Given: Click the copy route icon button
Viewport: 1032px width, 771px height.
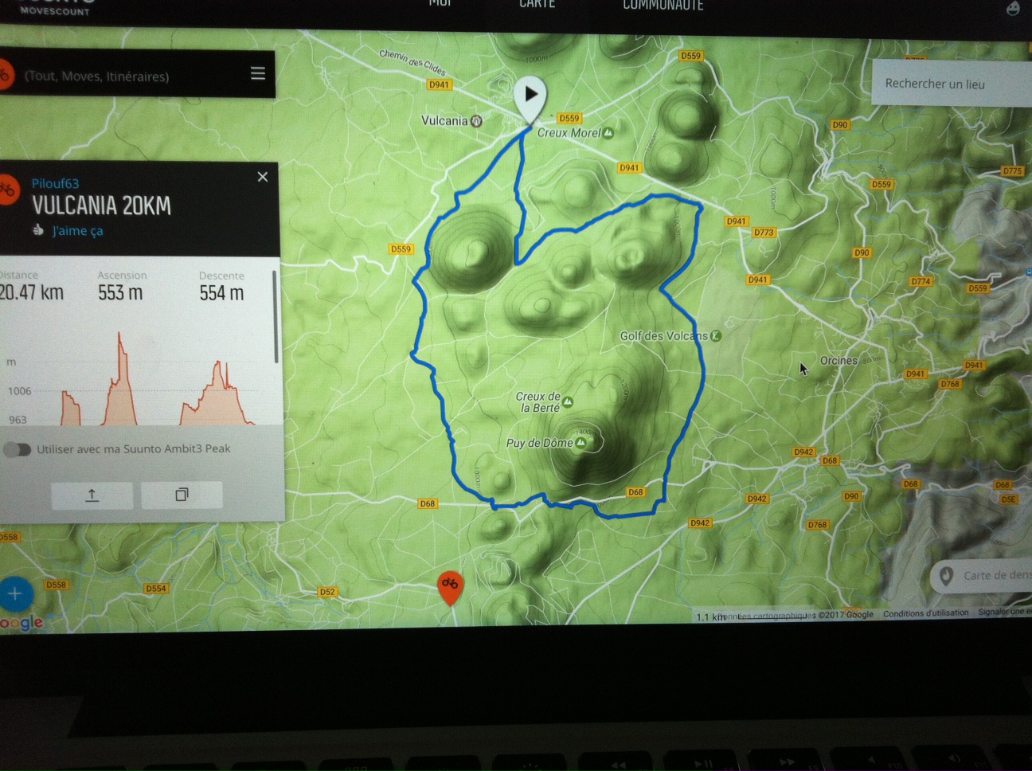Looking at the screenshot, I should pos(182,495).
